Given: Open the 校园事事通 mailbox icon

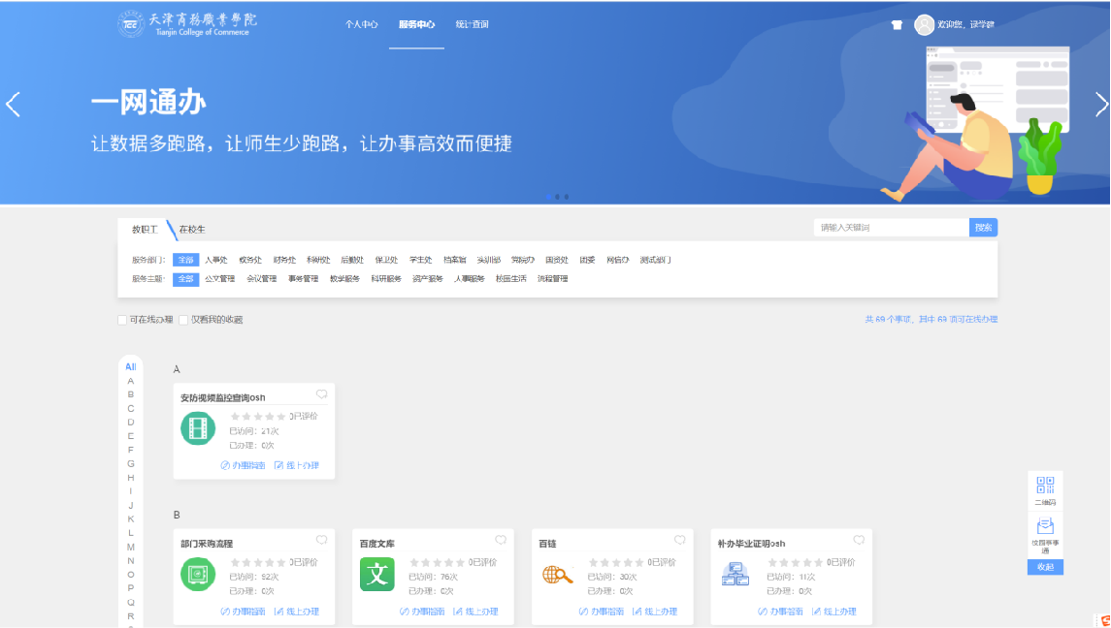Looking at the screenshot, I should point(1045,526).
